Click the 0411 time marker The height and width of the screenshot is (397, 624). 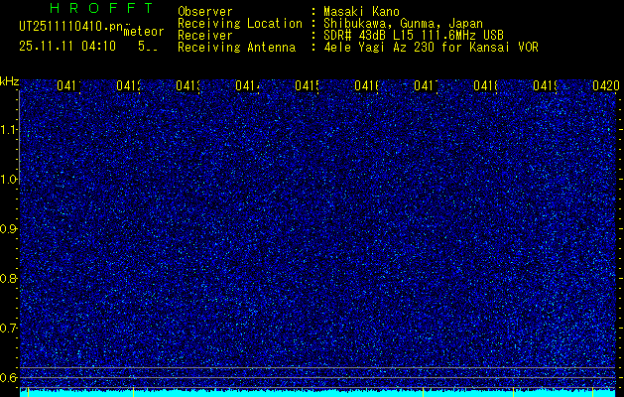[68, 85]
